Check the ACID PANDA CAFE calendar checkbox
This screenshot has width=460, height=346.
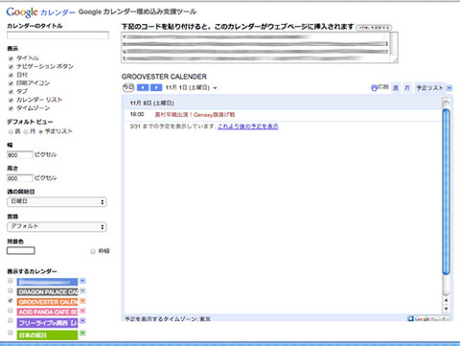pyautogui.click(x=11, y=311)
